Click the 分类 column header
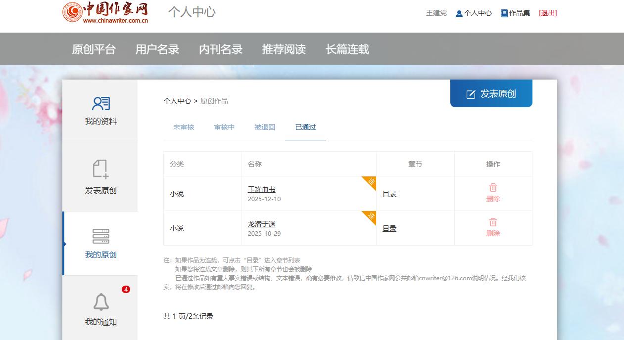 [x=177, y=164]
